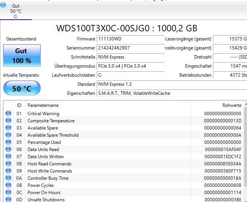Click the status icon for Data Units Read

click(x=8, y=149)
